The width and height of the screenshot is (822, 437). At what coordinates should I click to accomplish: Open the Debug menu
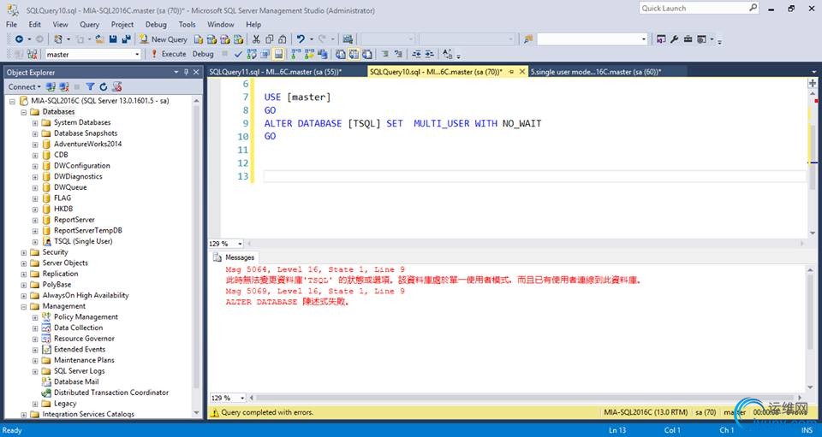[156, 24]
